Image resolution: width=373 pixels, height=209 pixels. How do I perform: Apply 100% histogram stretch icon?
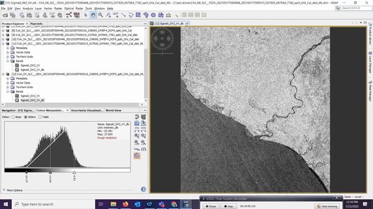pyautogui.click(x=143, y=129)
